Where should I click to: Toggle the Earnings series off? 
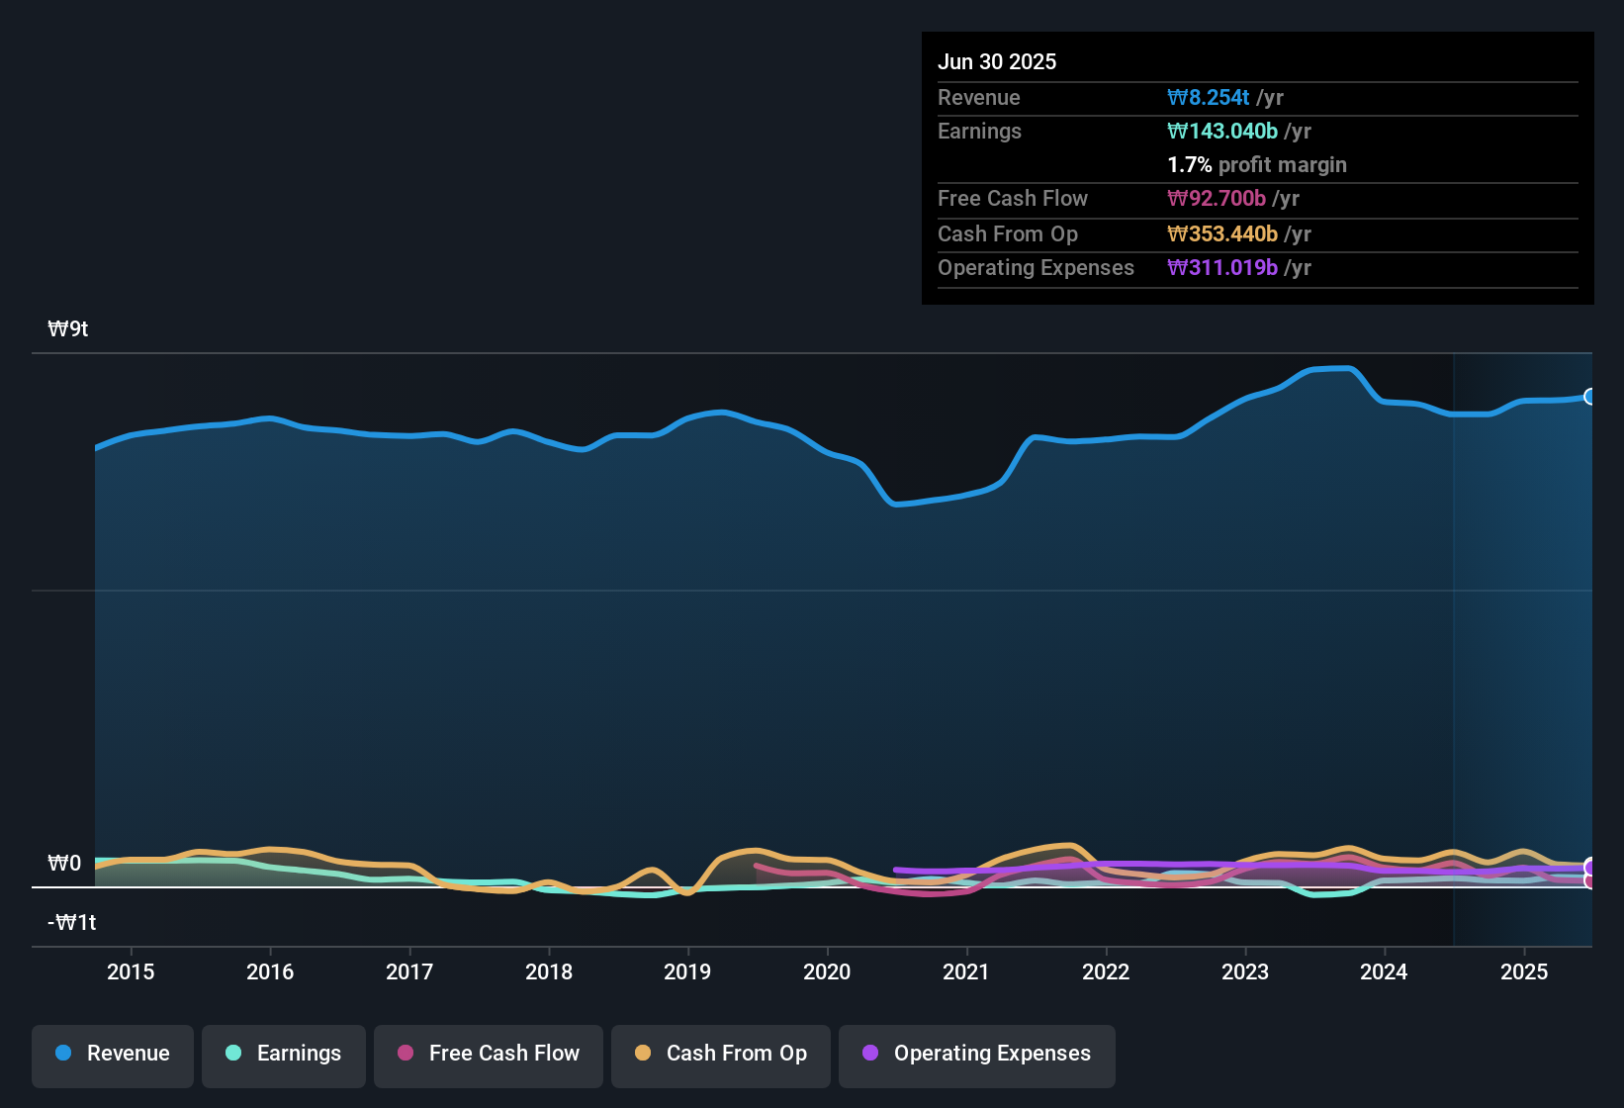[284, 1054]
